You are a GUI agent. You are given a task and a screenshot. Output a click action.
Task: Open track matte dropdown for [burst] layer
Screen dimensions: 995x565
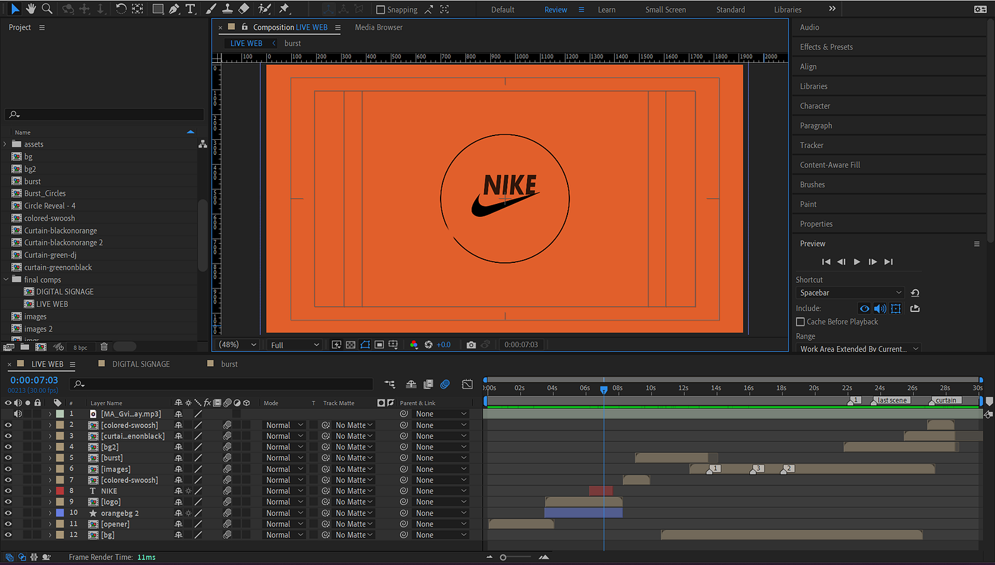pyautogui.click(x=353, y=458)
